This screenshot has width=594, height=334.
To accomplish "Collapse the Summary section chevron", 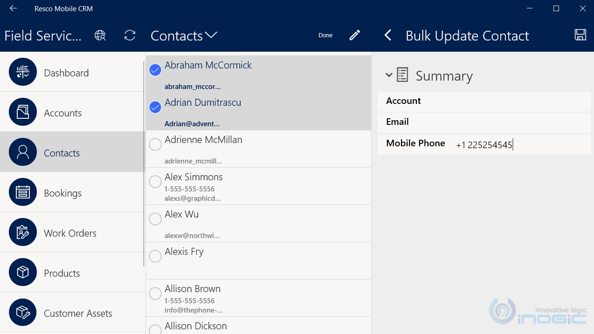I will click(389, 75).
